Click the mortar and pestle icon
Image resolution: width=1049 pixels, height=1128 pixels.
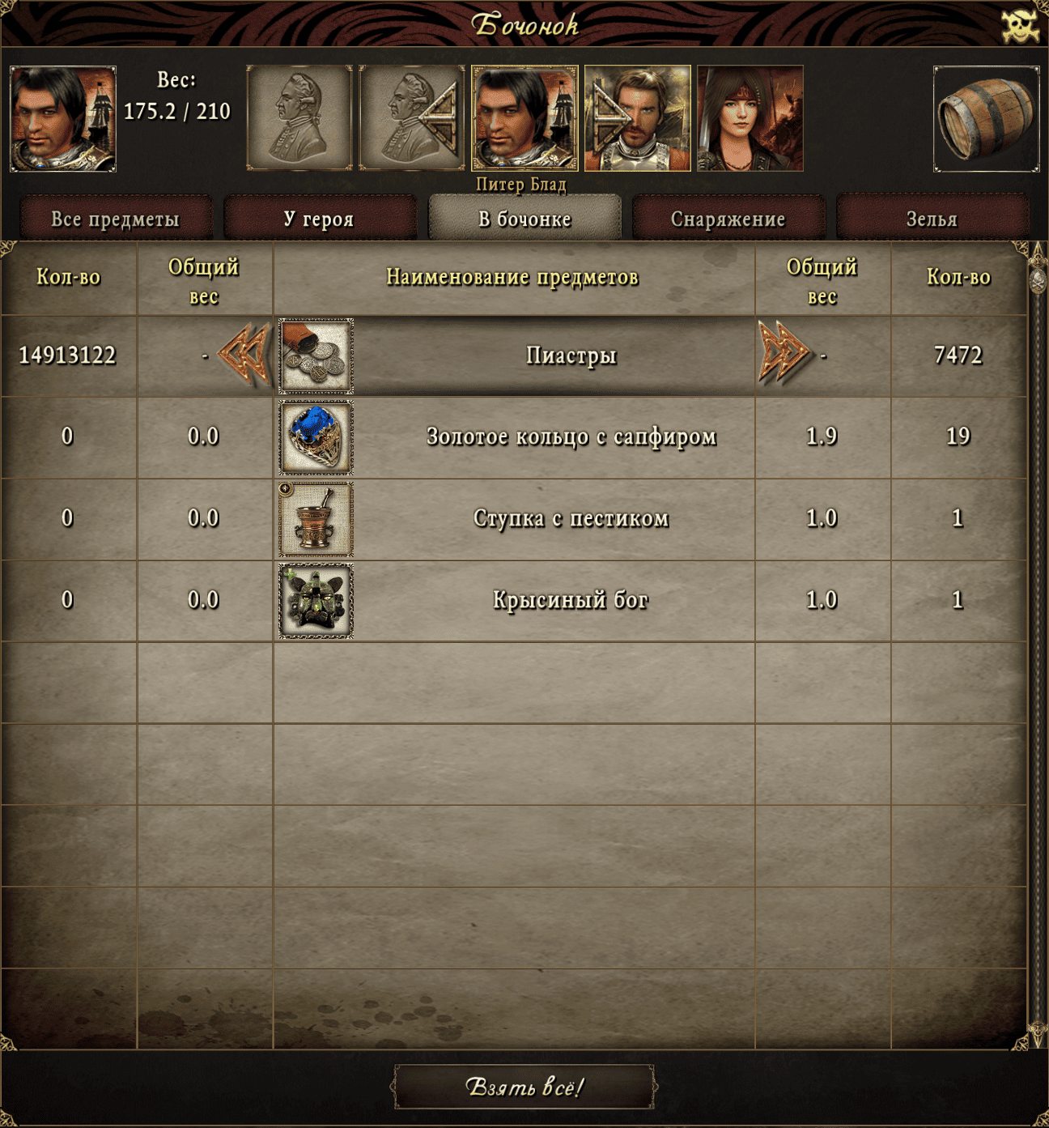point(316,519)
